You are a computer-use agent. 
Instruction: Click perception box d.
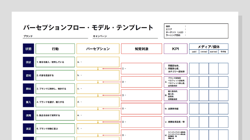click(x=98, y=102)
